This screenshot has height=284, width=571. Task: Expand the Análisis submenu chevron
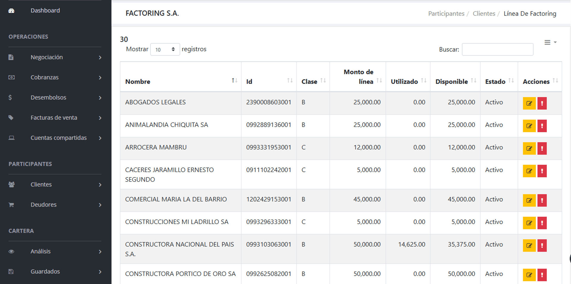[x=100, y=252]
